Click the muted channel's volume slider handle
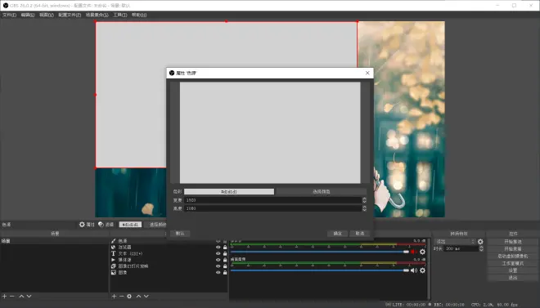540x308 pixels. tap(407, 252)
